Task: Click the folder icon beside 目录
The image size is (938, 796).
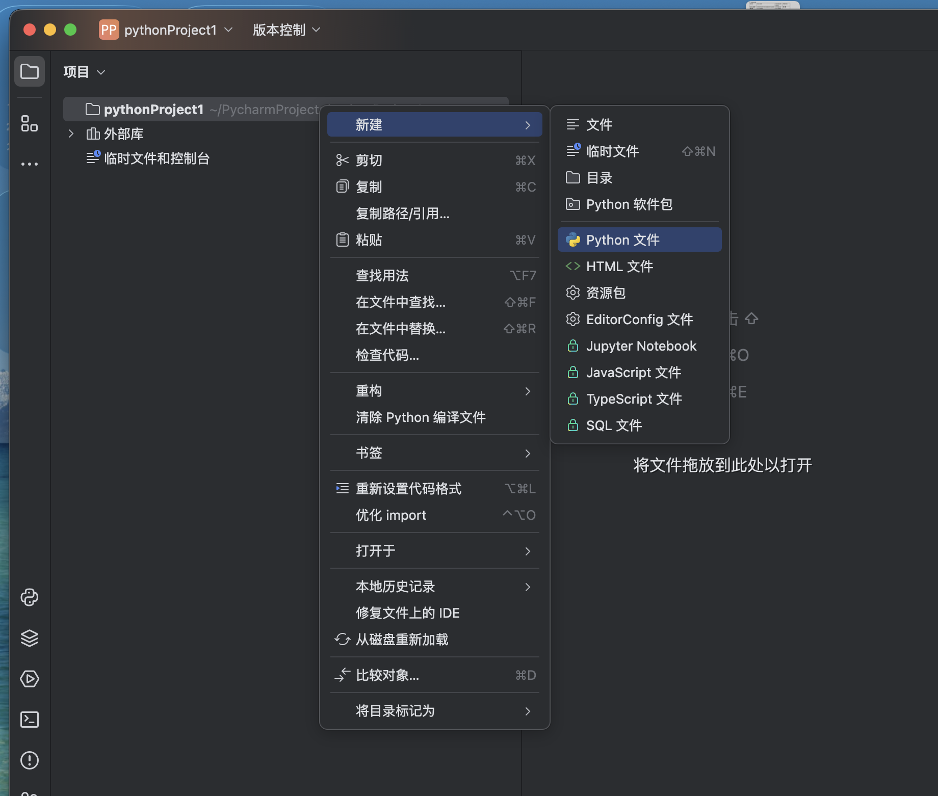Action: click(x=573, y=178)
